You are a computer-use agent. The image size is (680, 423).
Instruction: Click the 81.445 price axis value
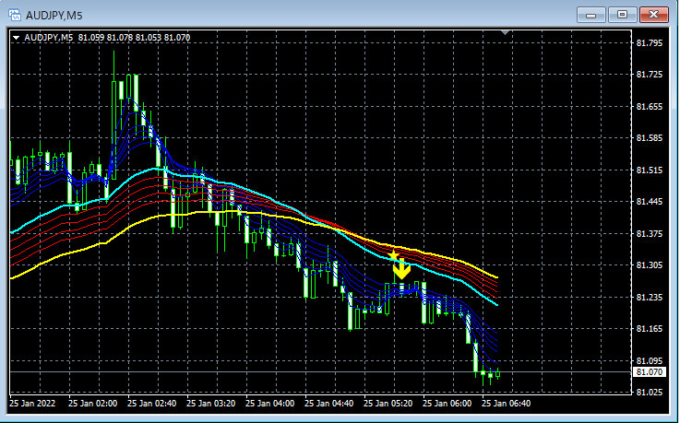point(650,202)
